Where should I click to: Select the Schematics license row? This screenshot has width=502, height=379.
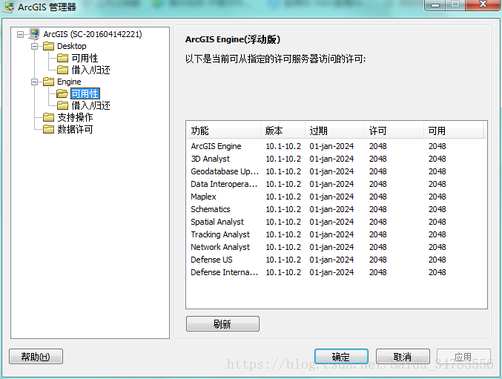336,209
